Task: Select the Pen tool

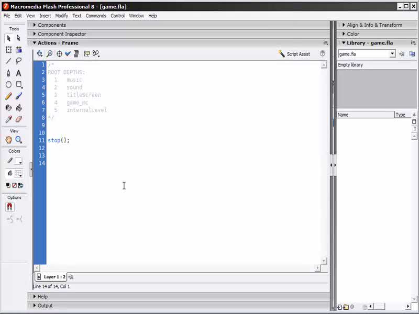Action: point(8,73)
